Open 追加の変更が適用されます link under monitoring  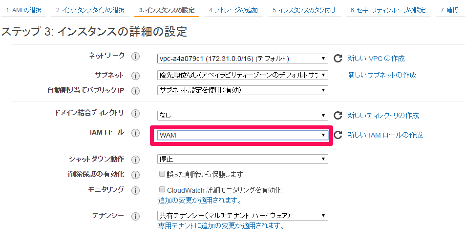coord(200,201)
